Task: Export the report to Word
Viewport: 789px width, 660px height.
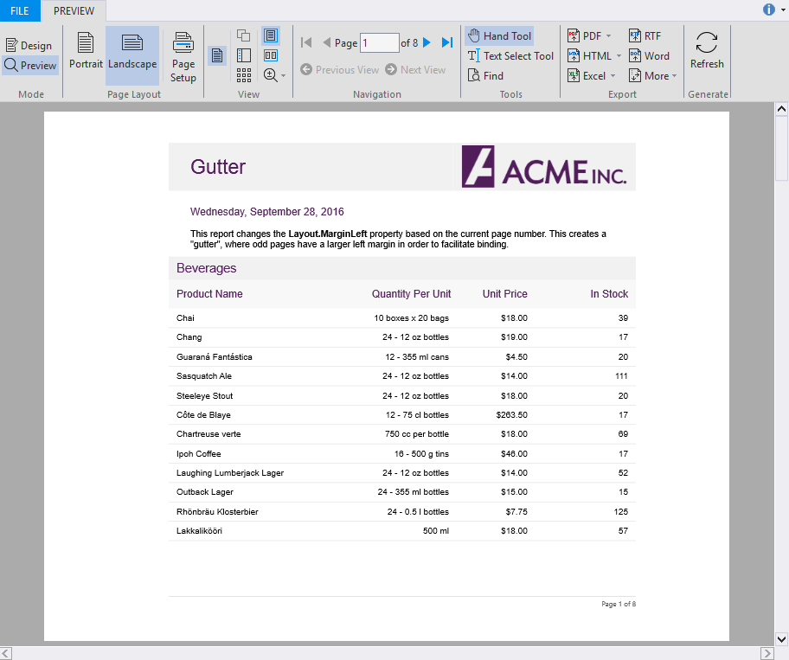Action: coord(649,55)
